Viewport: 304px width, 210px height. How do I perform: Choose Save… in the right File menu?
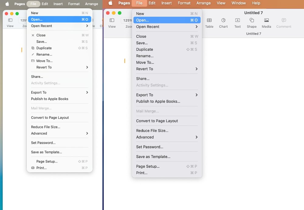(167, 43)
